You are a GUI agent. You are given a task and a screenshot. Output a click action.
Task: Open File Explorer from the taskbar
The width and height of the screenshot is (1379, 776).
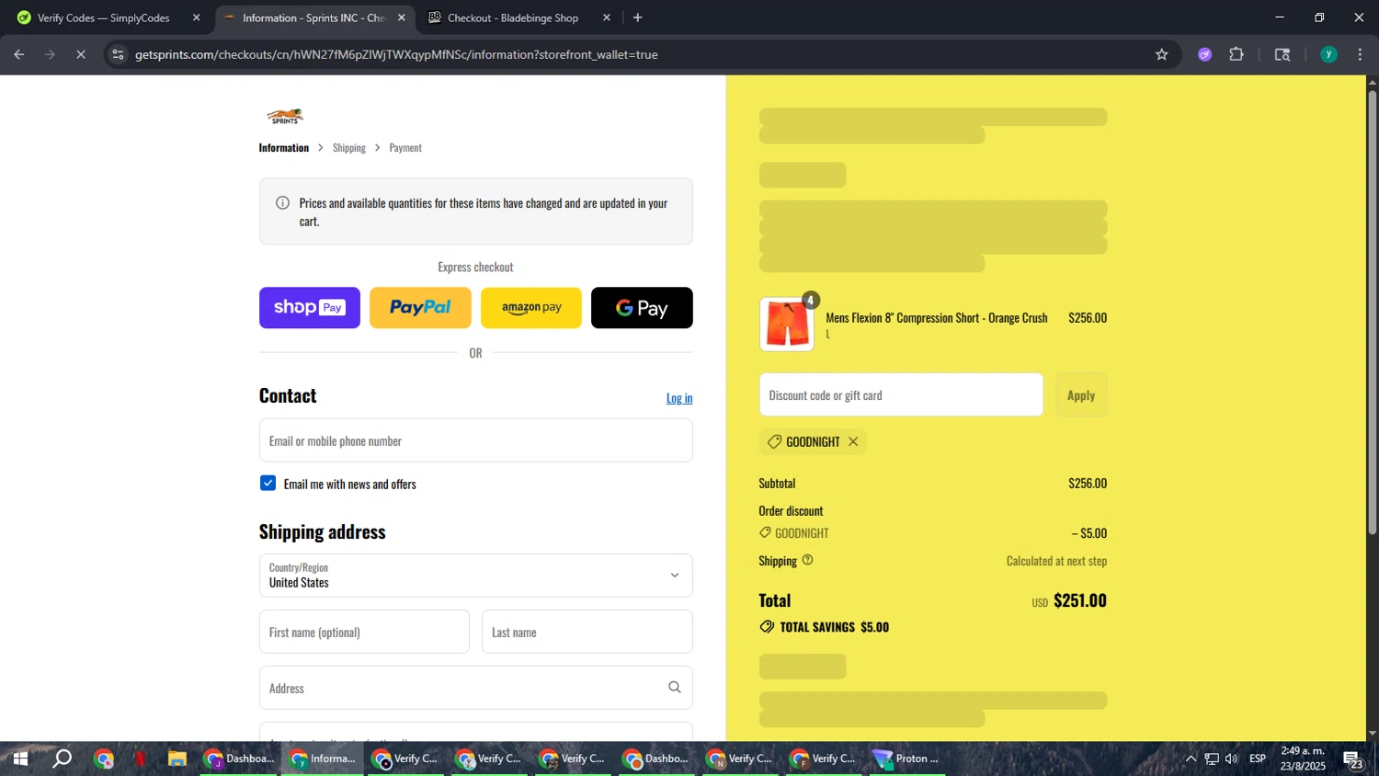point(177,759)
